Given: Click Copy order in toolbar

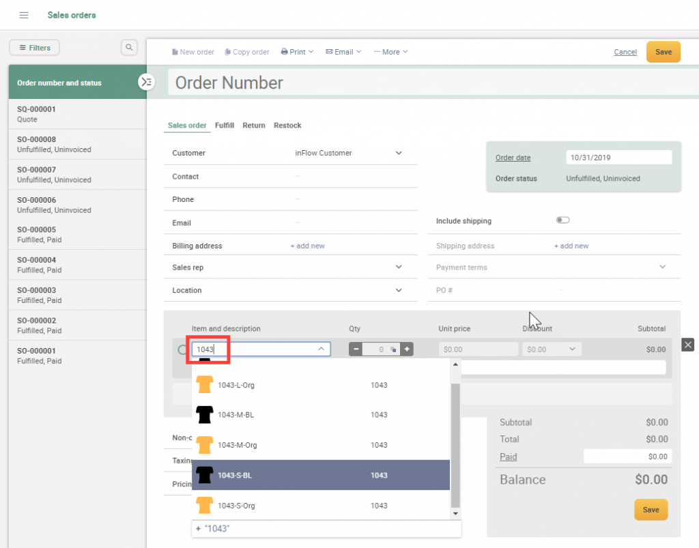Looking at the screenshot, I should click(x=247, y=52).
